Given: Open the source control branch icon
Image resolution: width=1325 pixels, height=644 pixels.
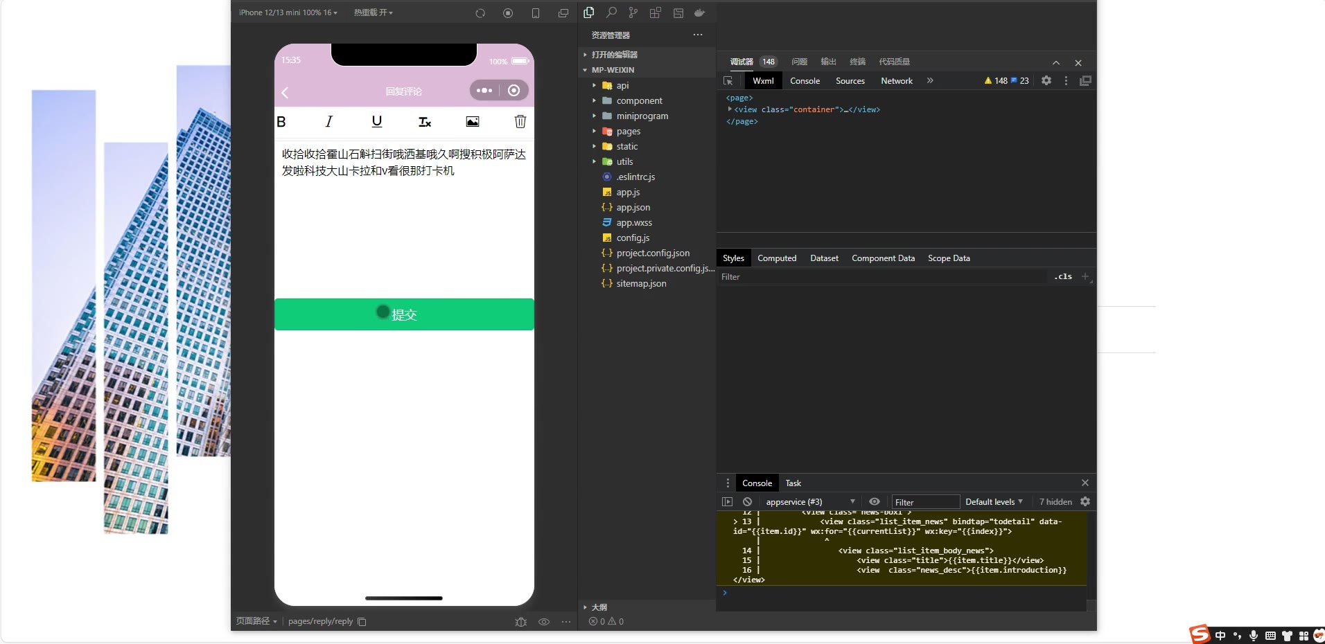Looking at the screenshot, I should coord(633,12).
